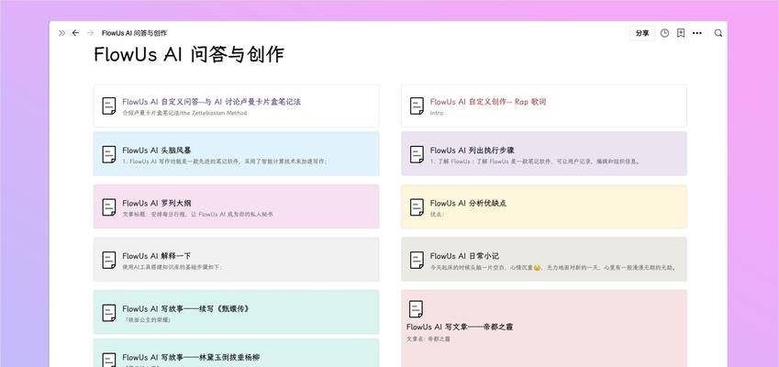Open the three-dot more menu

[x=697, y=33]
